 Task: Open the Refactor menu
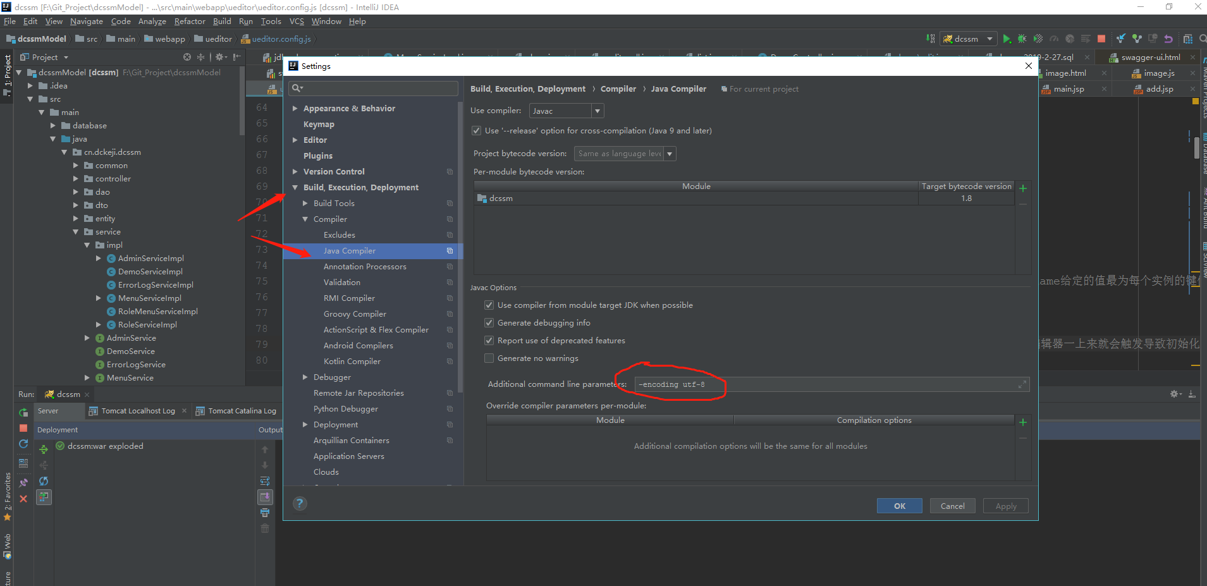click(190, 21)
